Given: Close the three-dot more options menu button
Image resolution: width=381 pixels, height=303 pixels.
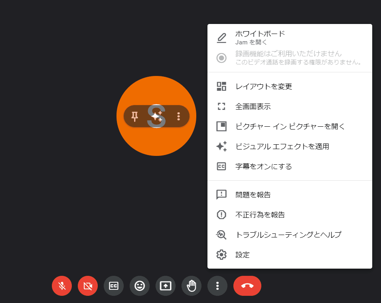Looking at the screenshot, I should click(217, 286).
